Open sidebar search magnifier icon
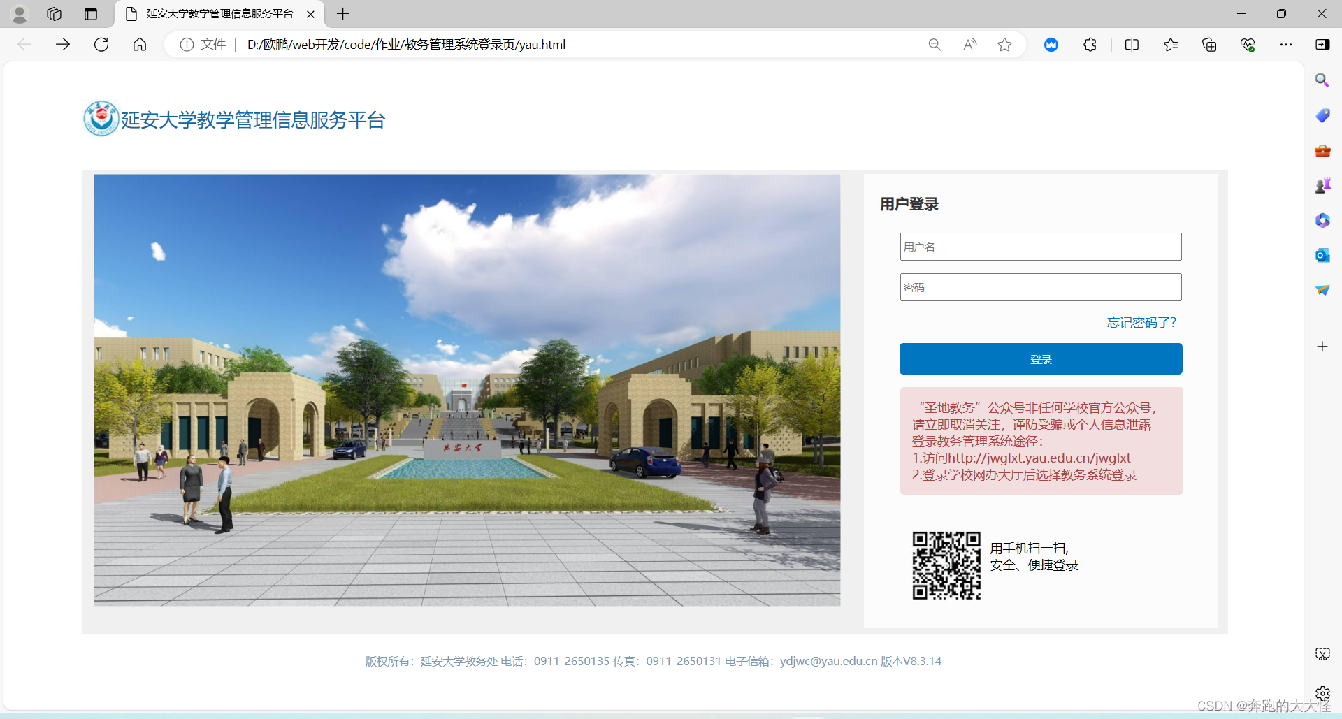This screenshot has height=719, width=1342. [x=1322, y=80]
